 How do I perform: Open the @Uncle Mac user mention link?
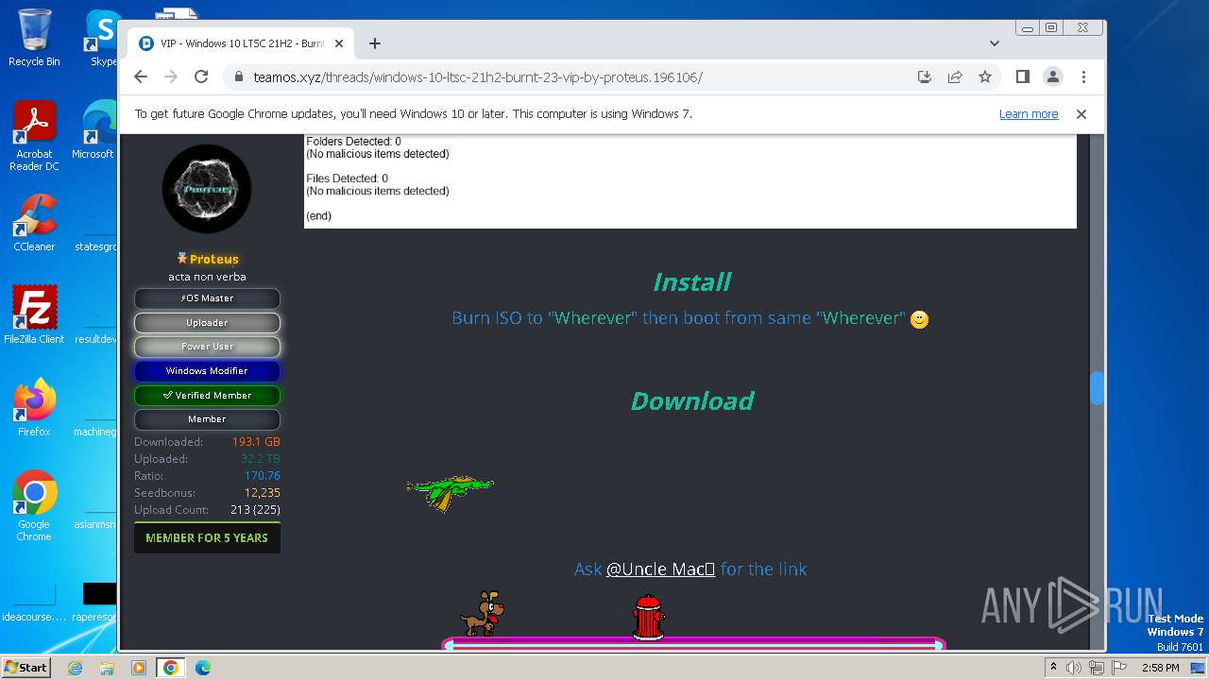coord(660,569)
